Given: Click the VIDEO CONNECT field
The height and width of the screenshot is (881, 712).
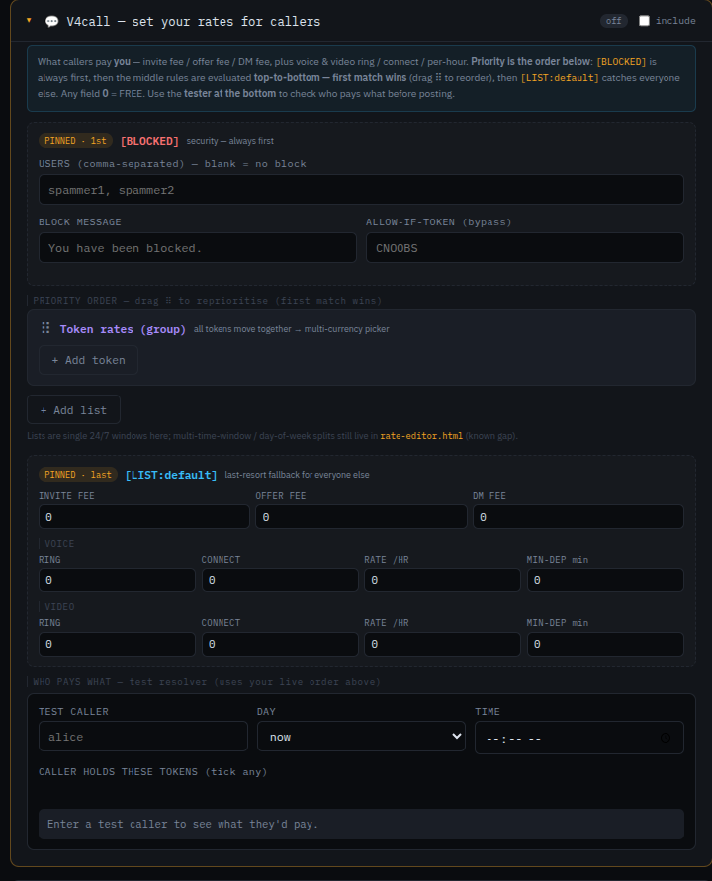Looking at the screenshot, I should coord(280,644).
